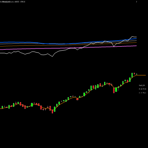Click the "in 2 Days" label
The width and height of the screenshot is (148, 148).
[142, 93]
